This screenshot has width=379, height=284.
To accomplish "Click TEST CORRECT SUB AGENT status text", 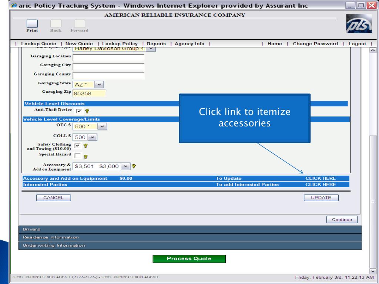I will coord(86,277).
